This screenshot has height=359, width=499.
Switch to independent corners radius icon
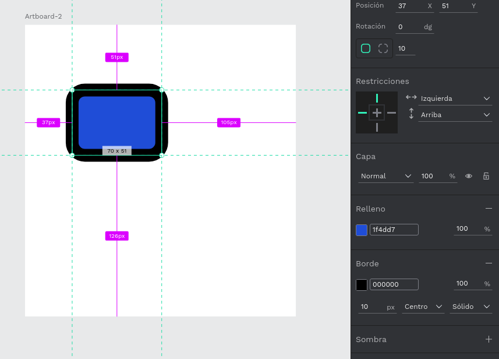coord(383,48)
